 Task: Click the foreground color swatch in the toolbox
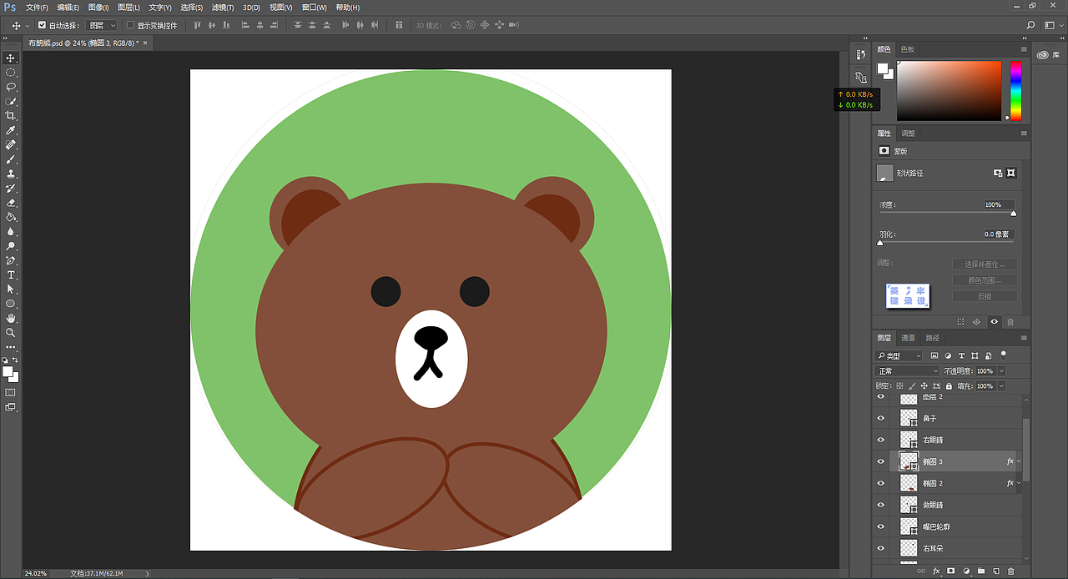click(x=8, y=371)
